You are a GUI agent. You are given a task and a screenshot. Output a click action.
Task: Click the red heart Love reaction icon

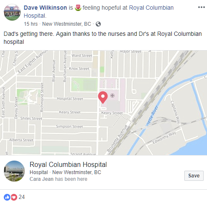click(x=14, y=197)
